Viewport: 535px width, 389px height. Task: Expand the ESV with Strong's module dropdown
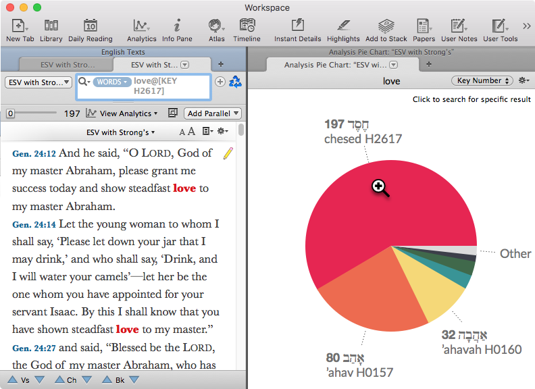pos(39,82)
